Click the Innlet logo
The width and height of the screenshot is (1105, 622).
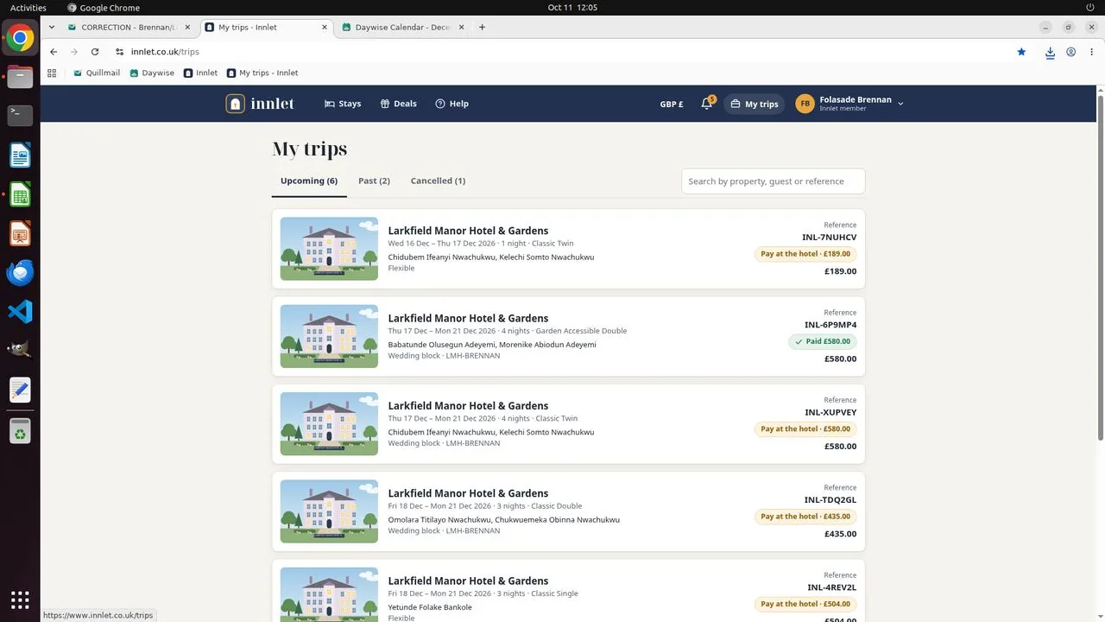click(x=260, y=104)
